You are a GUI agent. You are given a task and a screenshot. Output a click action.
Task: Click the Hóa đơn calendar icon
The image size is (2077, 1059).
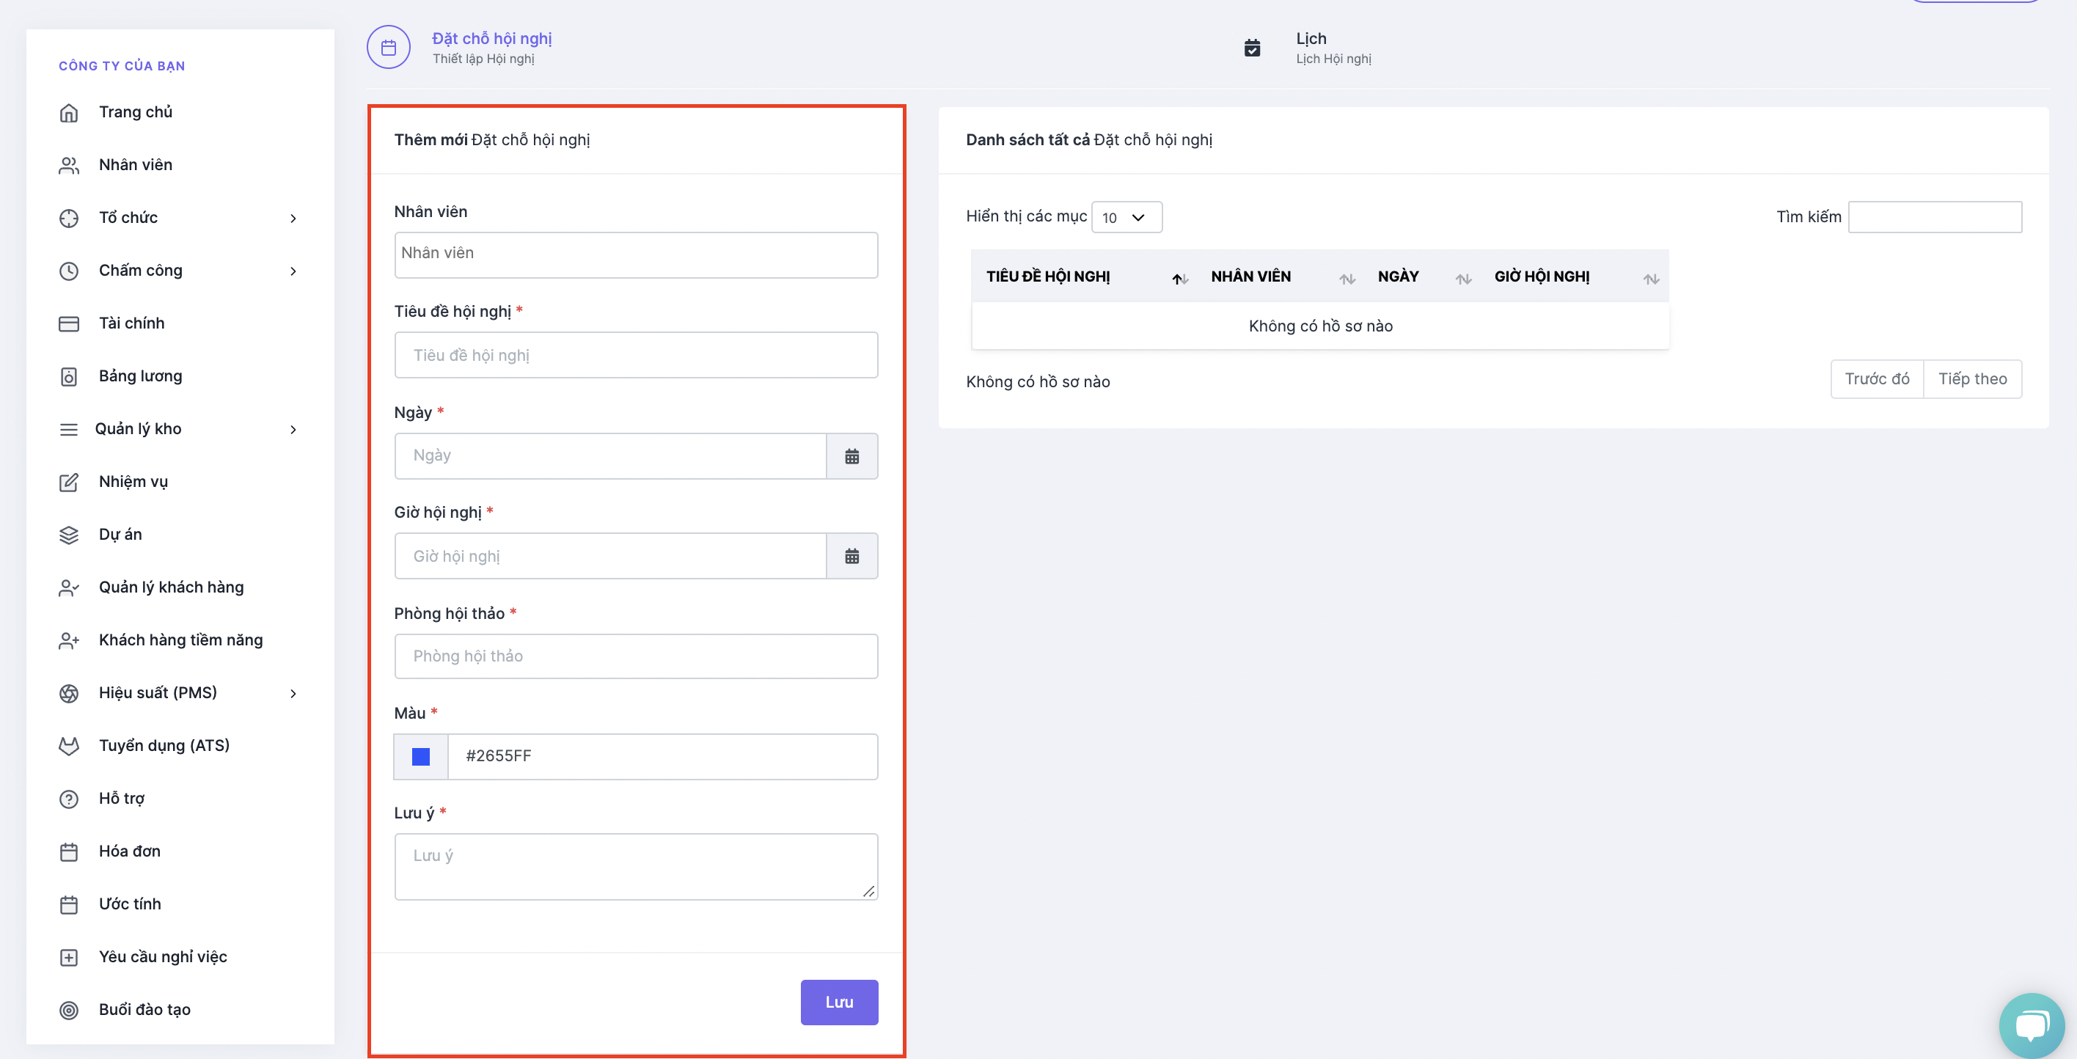pyautogui.click(x=68, y=851)
